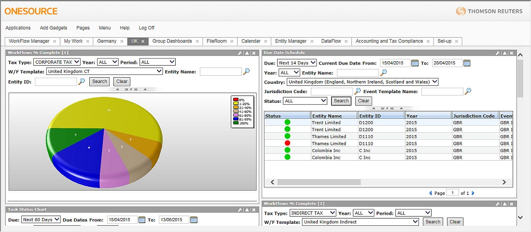The image size is (531, 232).
Task: Collapse filter panel expander in Due Date Schedule
Action: [x=389, y=109]
